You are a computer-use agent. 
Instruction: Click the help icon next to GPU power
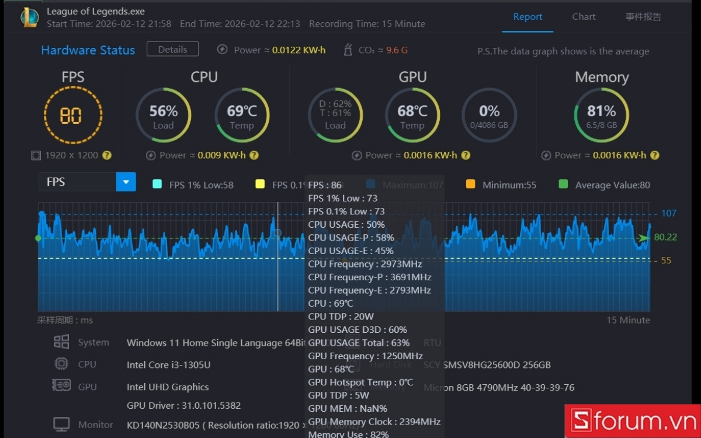[x=466, y=155]
